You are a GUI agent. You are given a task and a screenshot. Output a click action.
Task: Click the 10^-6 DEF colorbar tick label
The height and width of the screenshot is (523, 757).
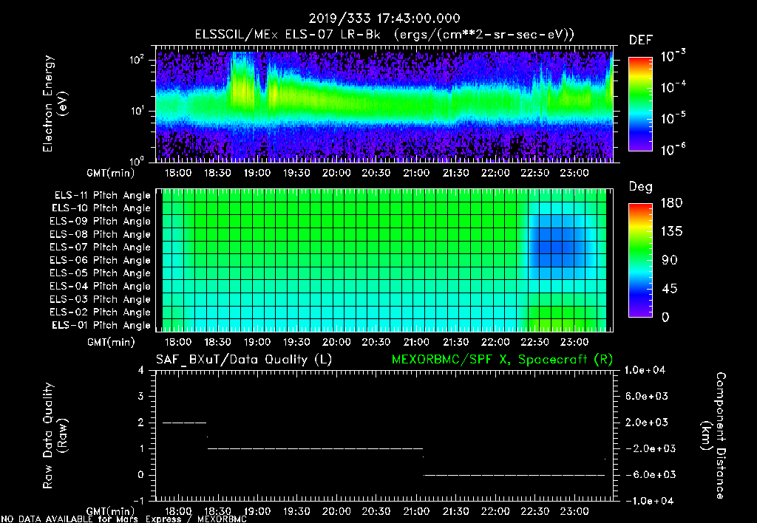673,149
